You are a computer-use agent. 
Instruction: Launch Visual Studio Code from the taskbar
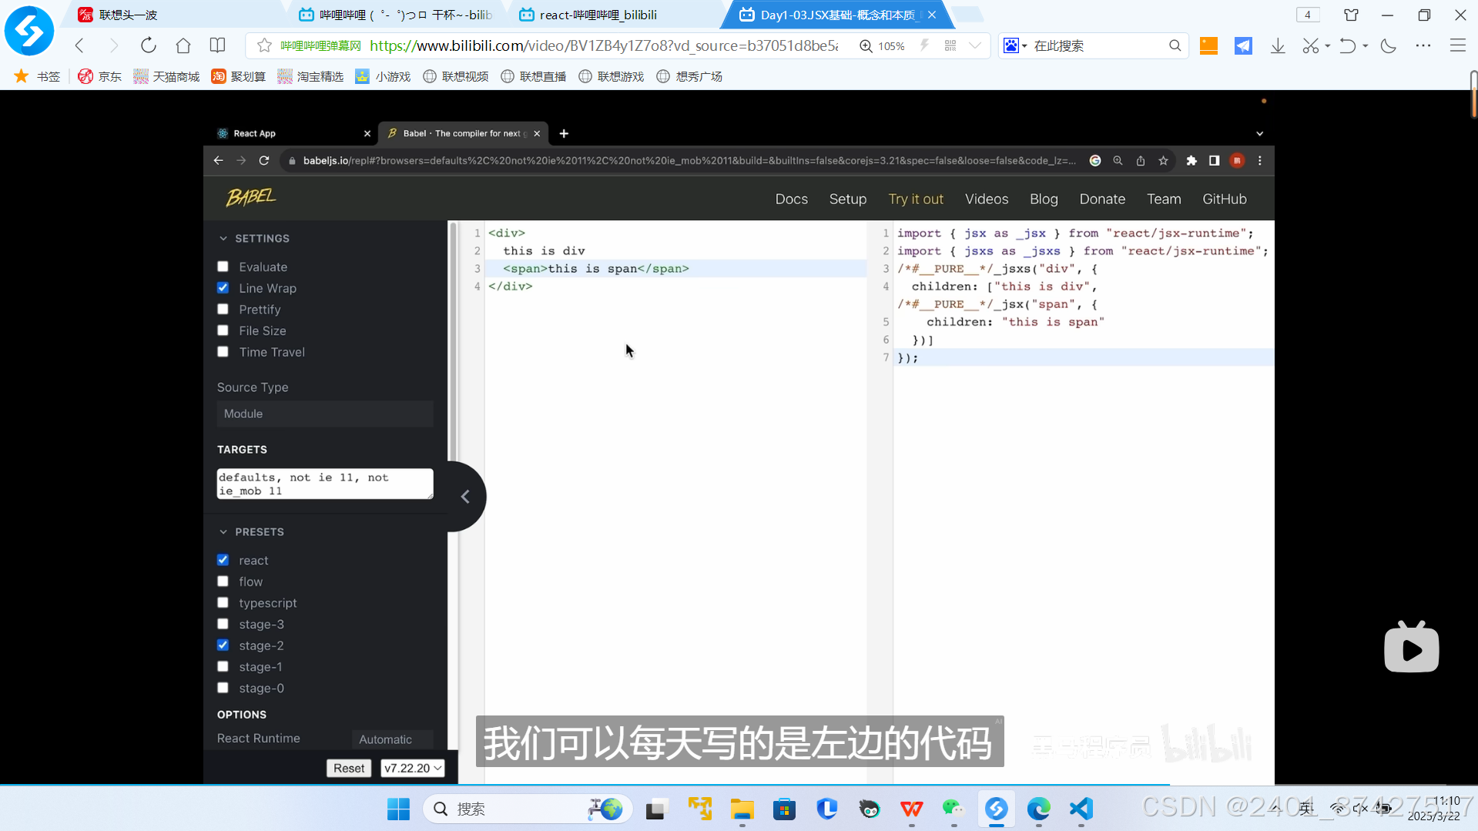click(x=1081, y=809)
